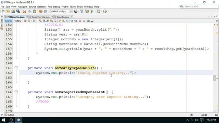Click the split editor icon

pos(217,21)
